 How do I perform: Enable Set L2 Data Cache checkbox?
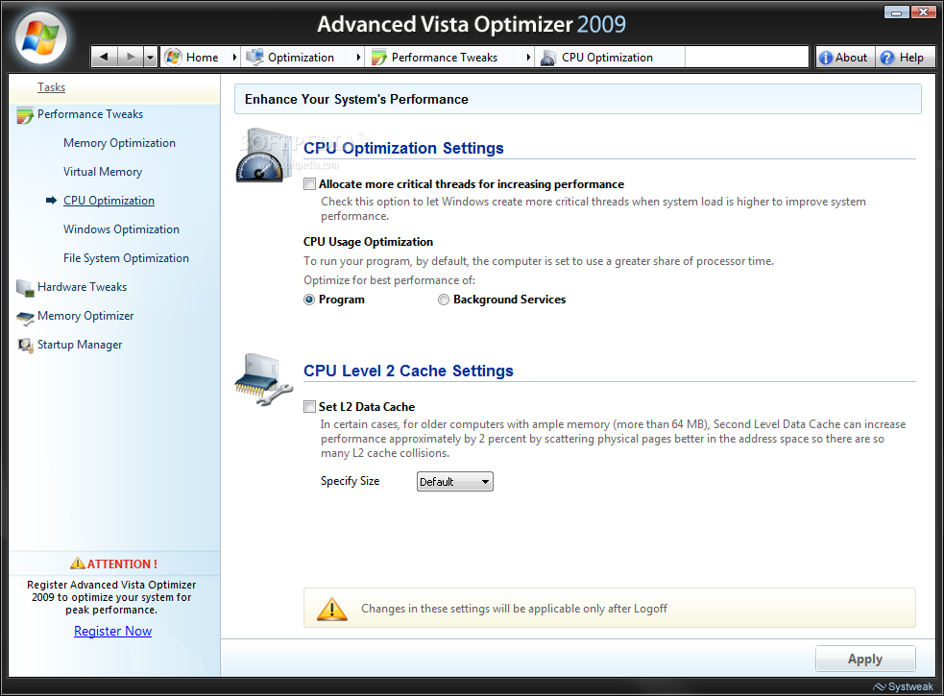point(309,407)
